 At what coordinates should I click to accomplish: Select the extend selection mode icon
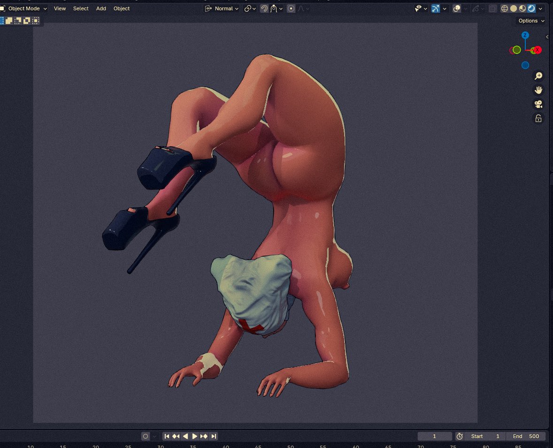(x=9, y=21)
